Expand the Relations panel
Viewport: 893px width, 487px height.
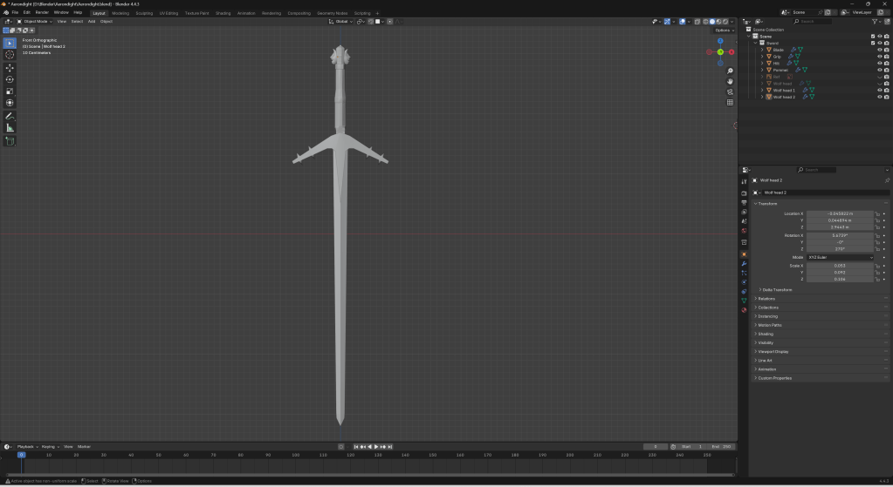point(766,299)
